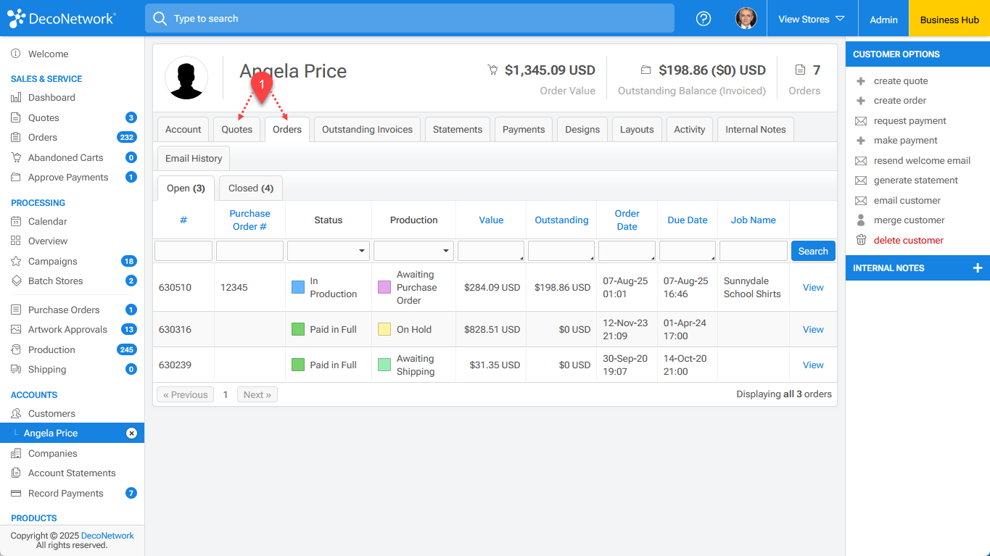Click the Campaigns star icon
Viewport: 990px width, 556px height.
pyautogui.click(x=16, y=261)
